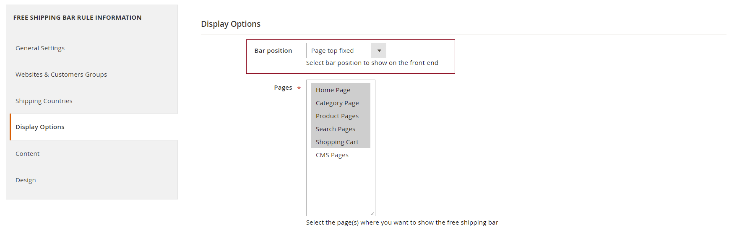729x238 pixels.
Task: Select Category Page in Pages list
Action: point(337,103)
